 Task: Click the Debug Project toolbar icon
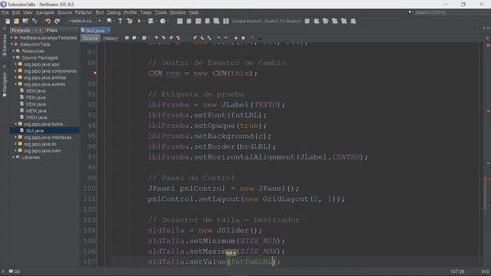click(x=150, y=21)
